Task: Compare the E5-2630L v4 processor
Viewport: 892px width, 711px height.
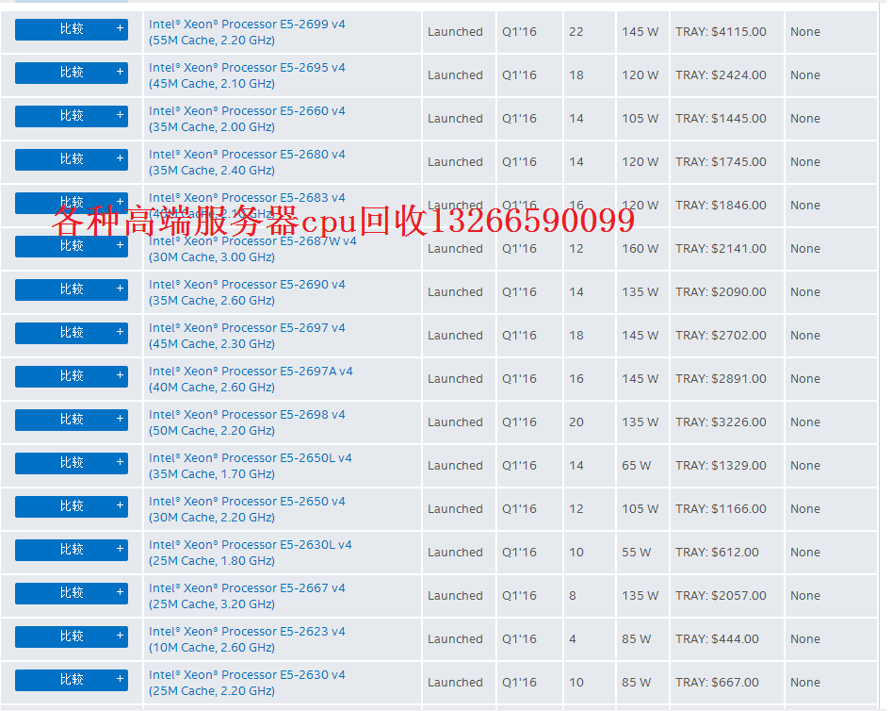Action: [x=71, y=550]
